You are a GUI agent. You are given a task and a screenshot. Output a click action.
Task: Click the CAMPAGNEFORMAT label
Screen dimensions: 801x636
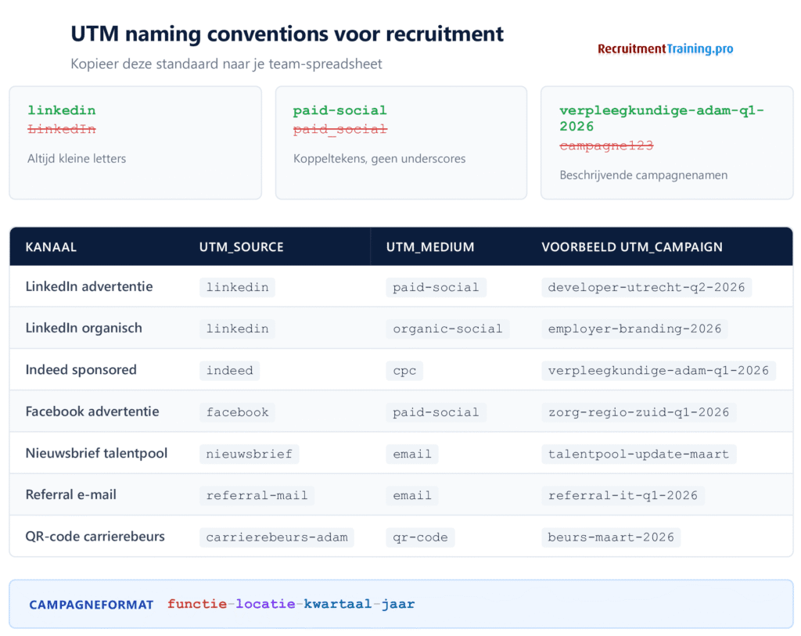click(91, 604)
